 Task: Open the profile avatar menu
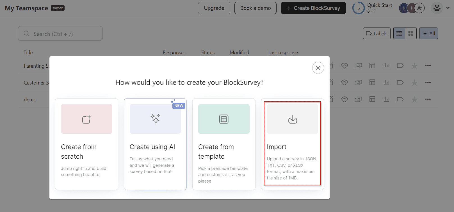(x=437, y=8)
